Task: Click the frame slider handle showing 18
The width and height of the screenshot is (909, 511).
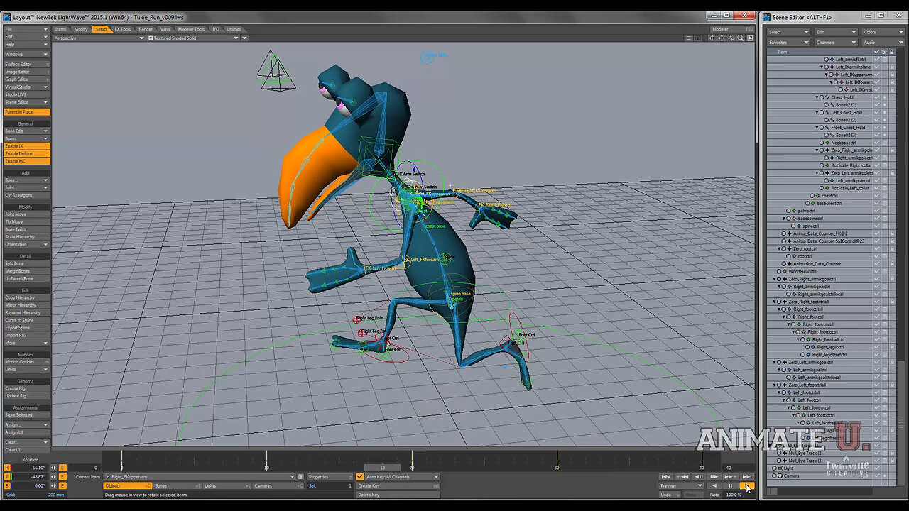Action: pyautogui.click(x=382, y=468)
